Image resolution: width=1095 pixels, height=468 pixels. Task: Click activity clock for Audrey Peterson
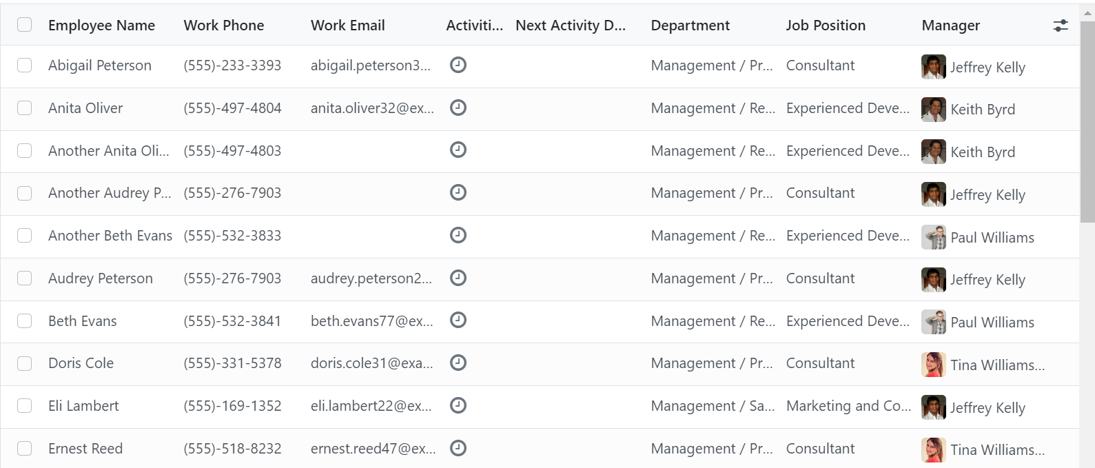coord(458,278)
